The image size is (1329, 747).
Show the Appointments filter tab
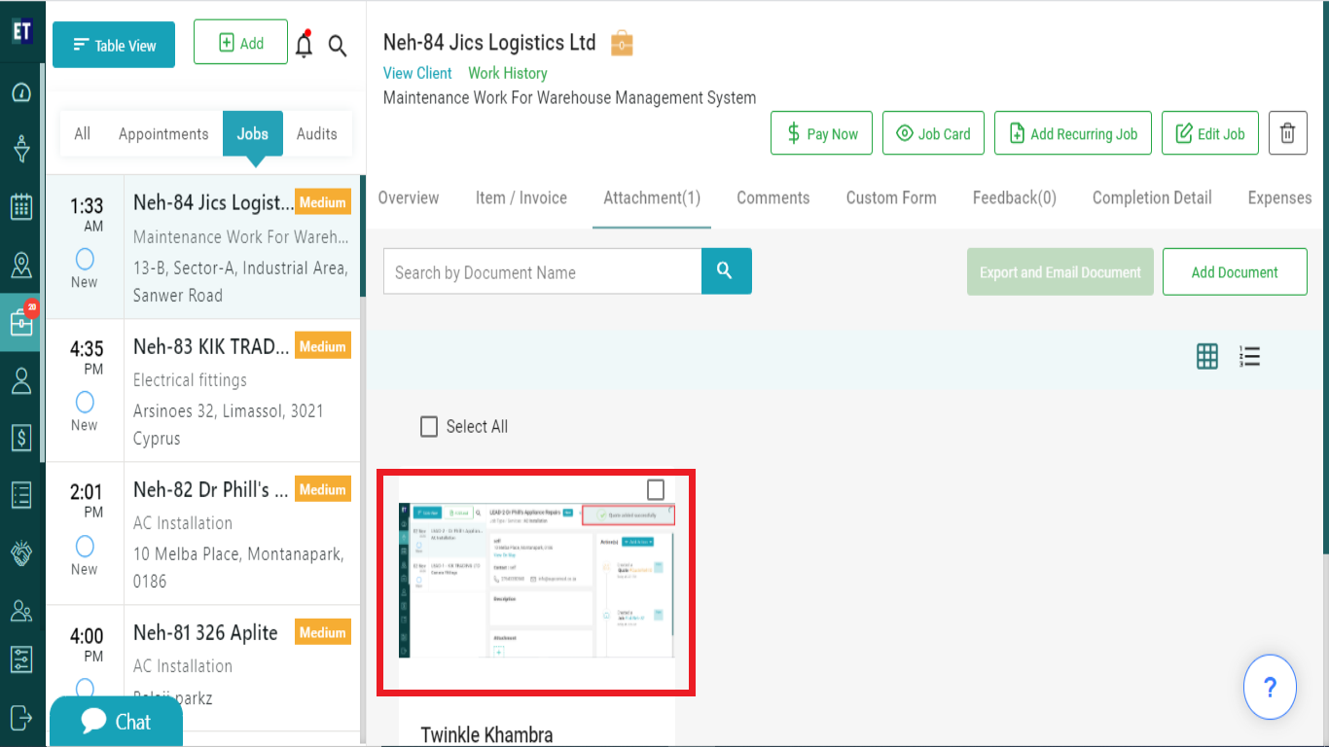[163, 134]
